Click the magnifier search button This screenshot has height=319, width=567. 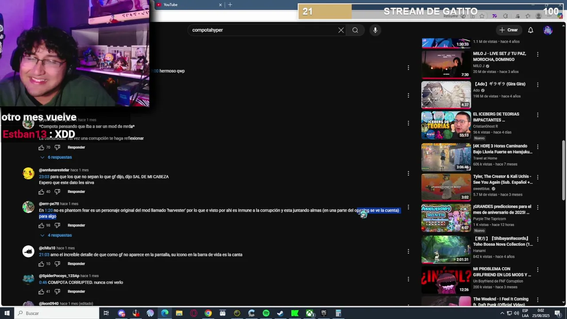[355, 30]
